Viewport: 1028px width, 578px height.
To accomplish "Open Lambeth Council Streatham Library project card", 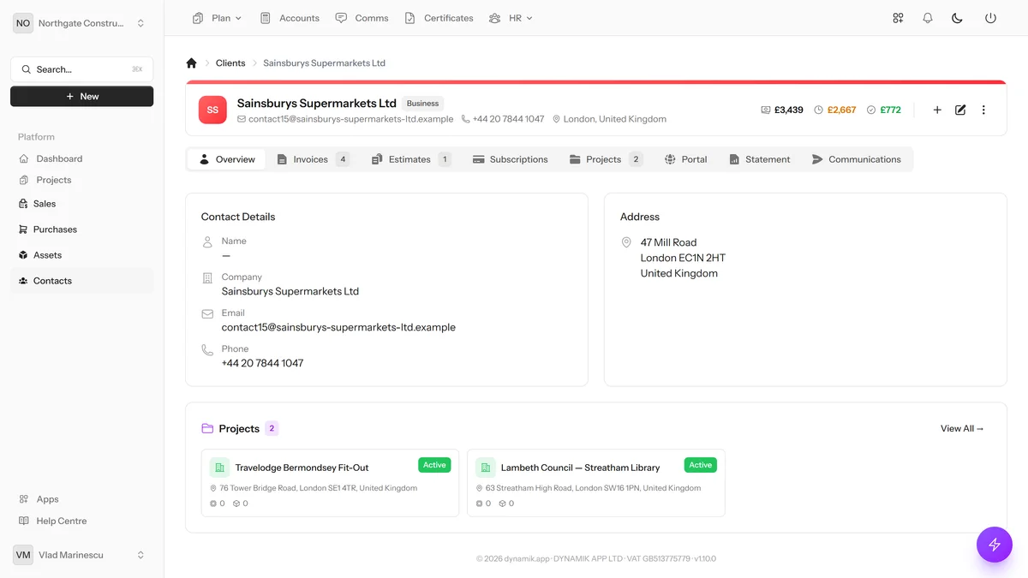I will pos(596,483).
